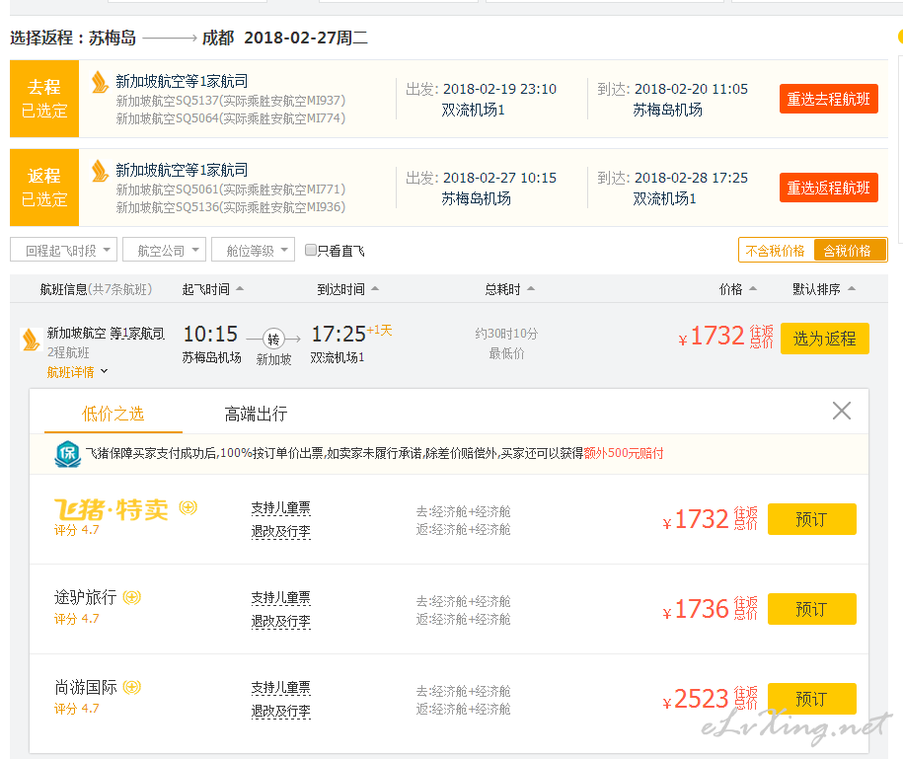Click the transfer 转 icon for Singapore
Image resolution: width=903 pixels, height=759 pixels.
pos(273,339)
